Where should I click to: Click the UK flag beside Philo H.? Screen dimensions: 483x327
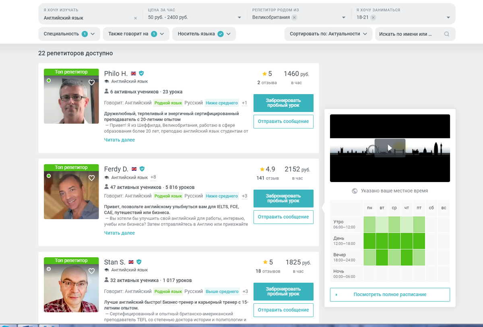133,74
